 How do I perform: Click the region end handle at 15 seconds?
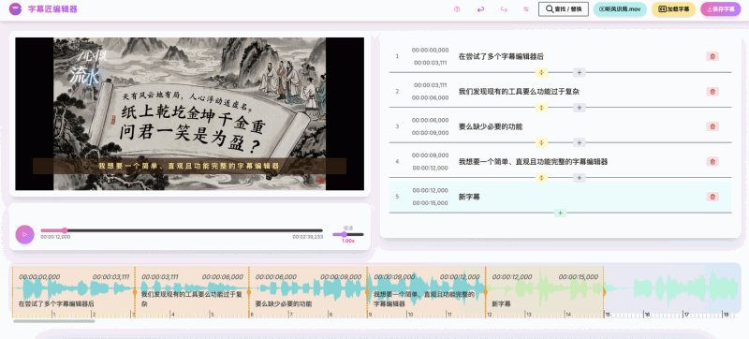click(x=604, y=292)
